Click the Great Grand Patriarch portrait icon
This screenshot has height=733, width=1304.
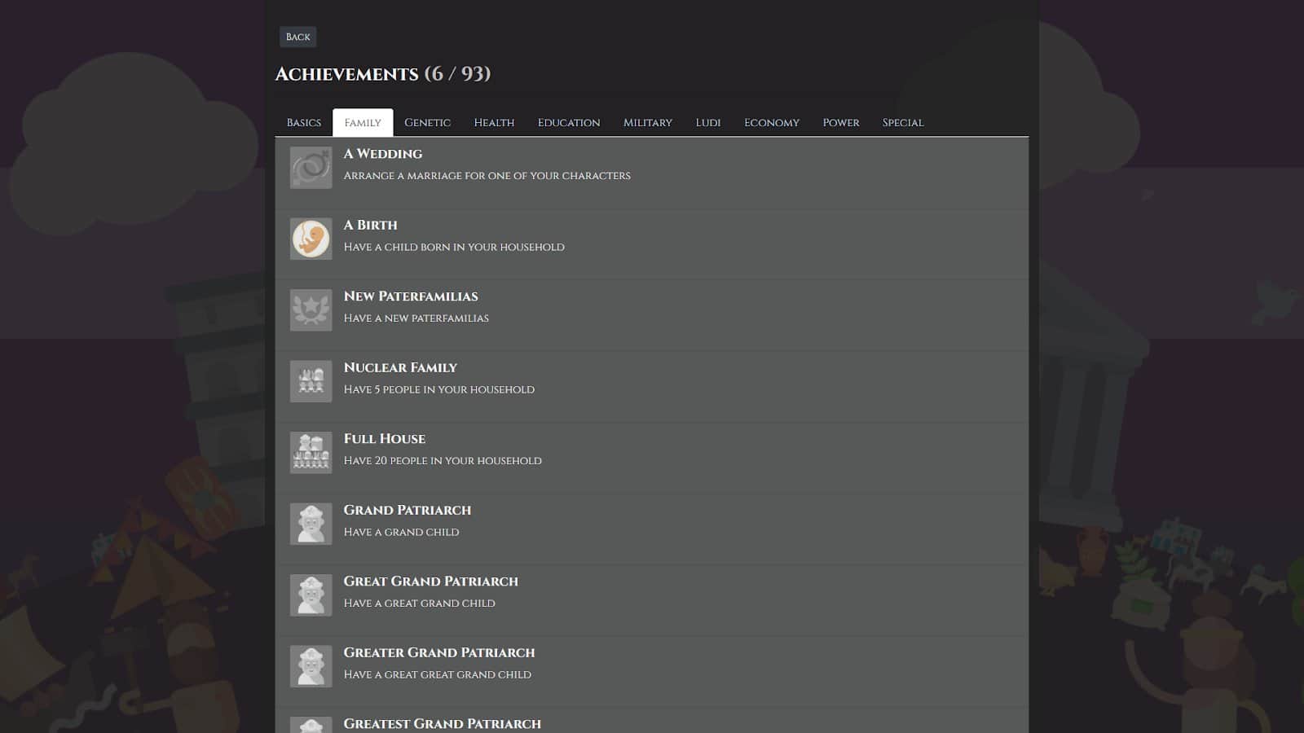tap(311, 595)
